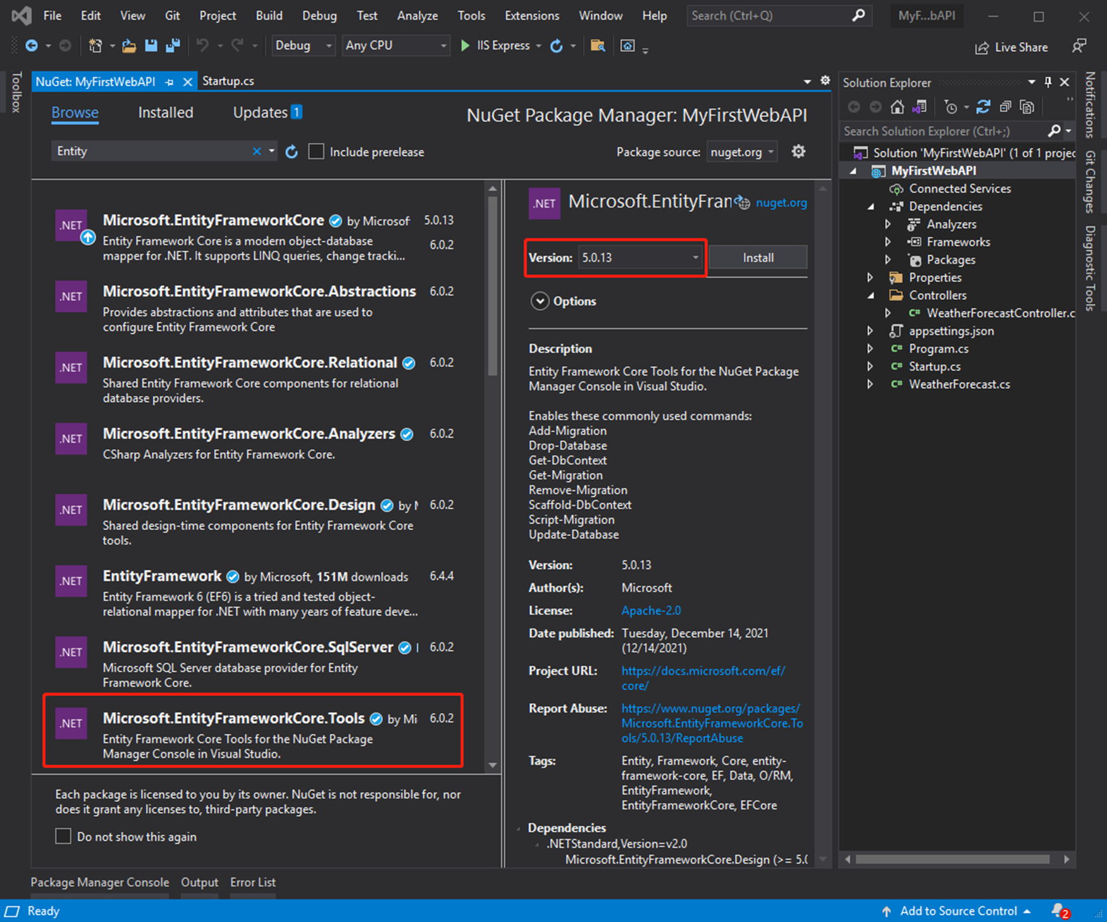1107x922 pixels.
Task: Open the Package source nuget.org dropdown
Action: (x=742, y=152)
